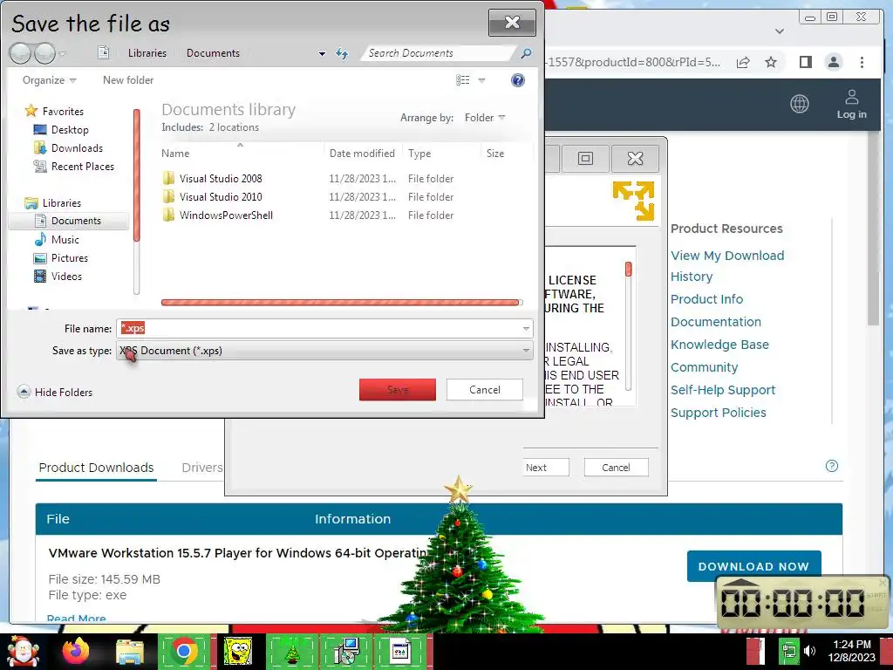This screenshot has width=893, height=670.
Task: Change view using the view layout icon
Action: [x=462, y=80]
